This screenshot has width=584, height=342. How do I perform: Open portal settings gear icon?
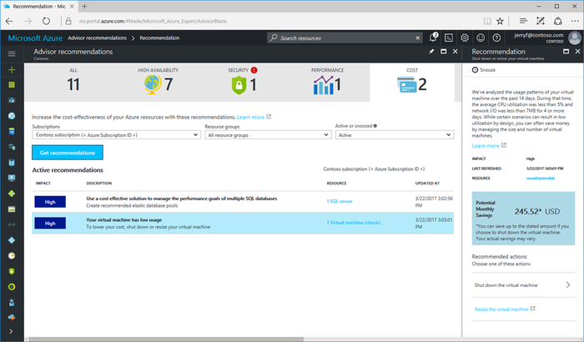pyautogui.click(x=465, y=38)
